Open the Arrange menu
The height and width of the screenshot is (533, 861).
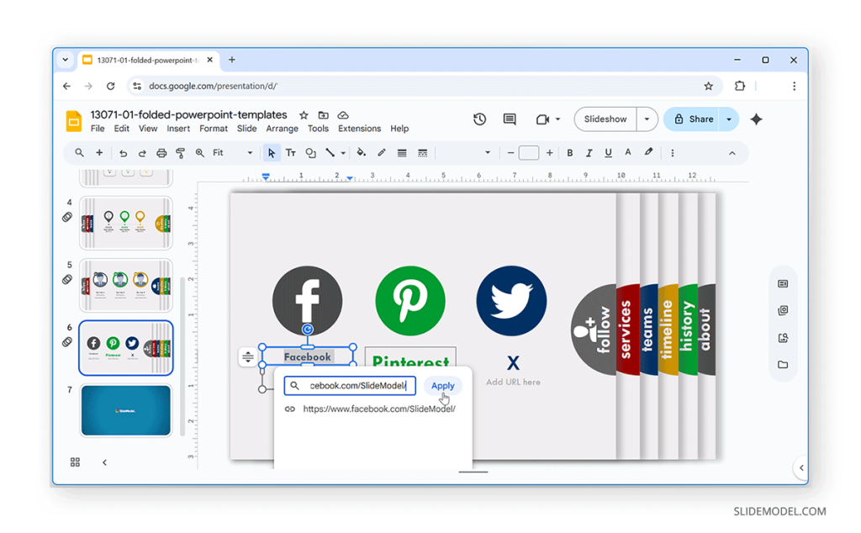(282, 129)
